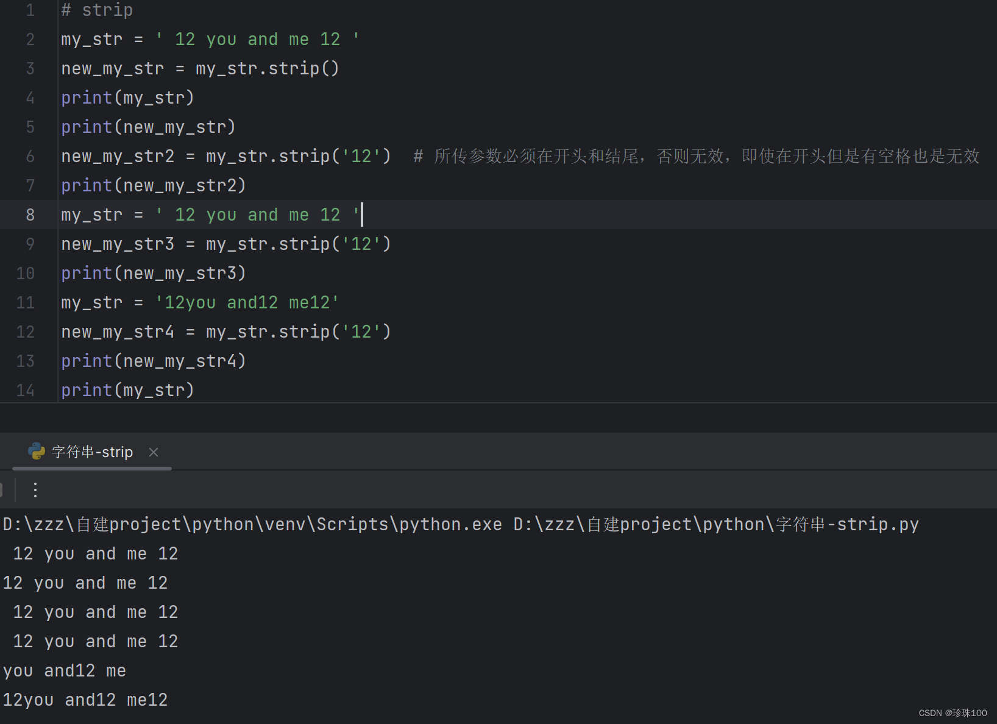This screenshot has height=724, width=997.
Task: Click the '# strip' comment on line 1
Action: click(x=97, y=10)
